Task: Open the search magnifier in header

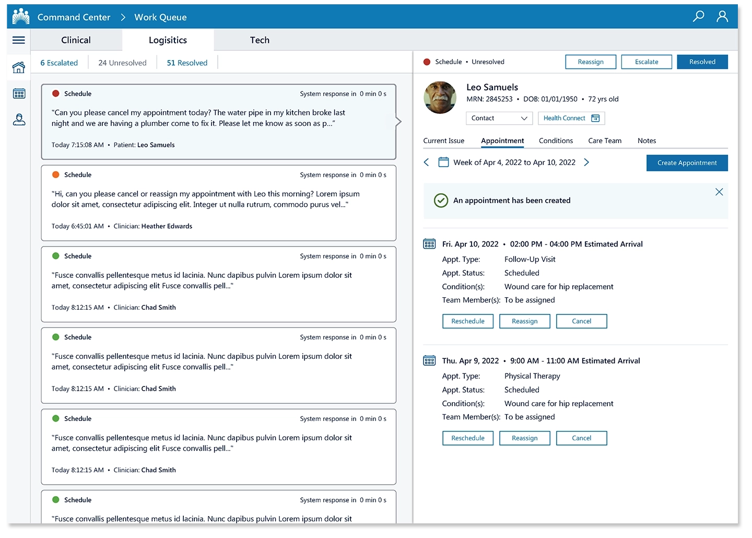Action: pyautogui.click(x=698, y=17)
